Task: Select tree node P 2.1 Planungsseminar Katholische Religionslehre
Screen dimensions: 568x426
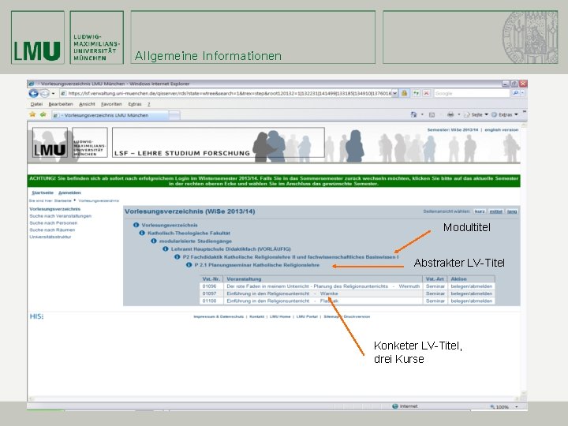Action: click(x=257, y=265)
